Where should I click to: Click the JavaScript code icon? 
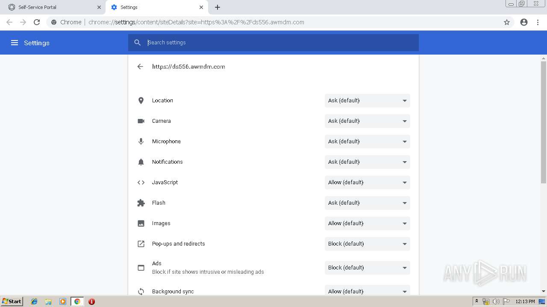[x=141, y=182]
